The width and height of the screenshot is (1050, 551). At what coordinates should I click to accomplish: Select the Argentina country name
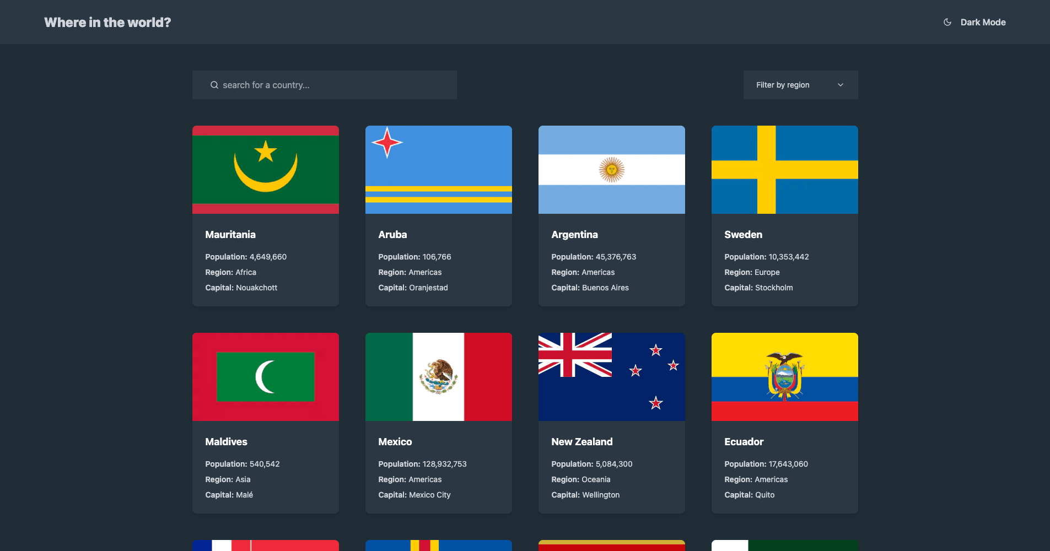pyautogui.click(x=574, y=235)
